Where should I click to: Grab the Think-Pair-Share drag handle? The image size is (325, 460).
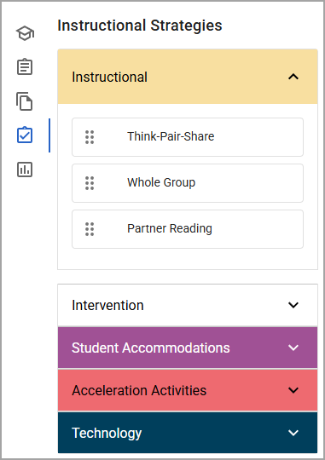click(90, 137)
